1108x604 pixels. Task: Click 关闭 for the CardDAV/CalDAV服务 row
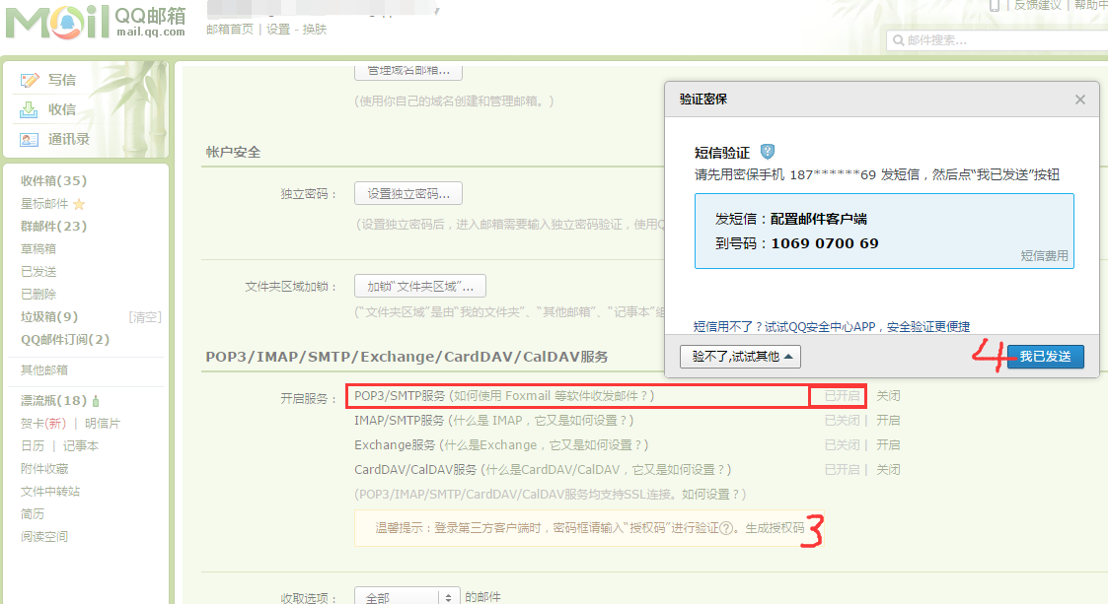click(x=888, y=470)
